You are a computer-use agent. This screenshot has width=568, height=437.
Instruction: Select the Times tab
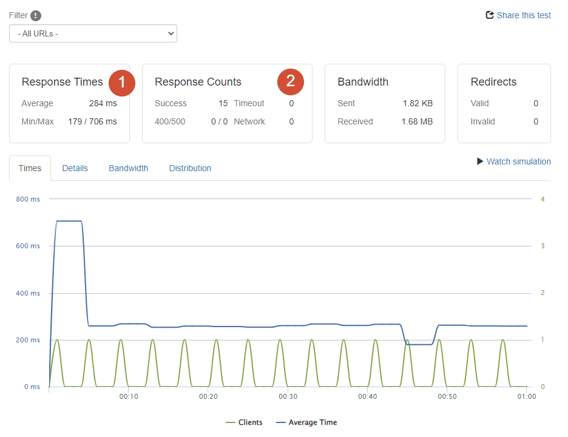[x=30, y=168]
